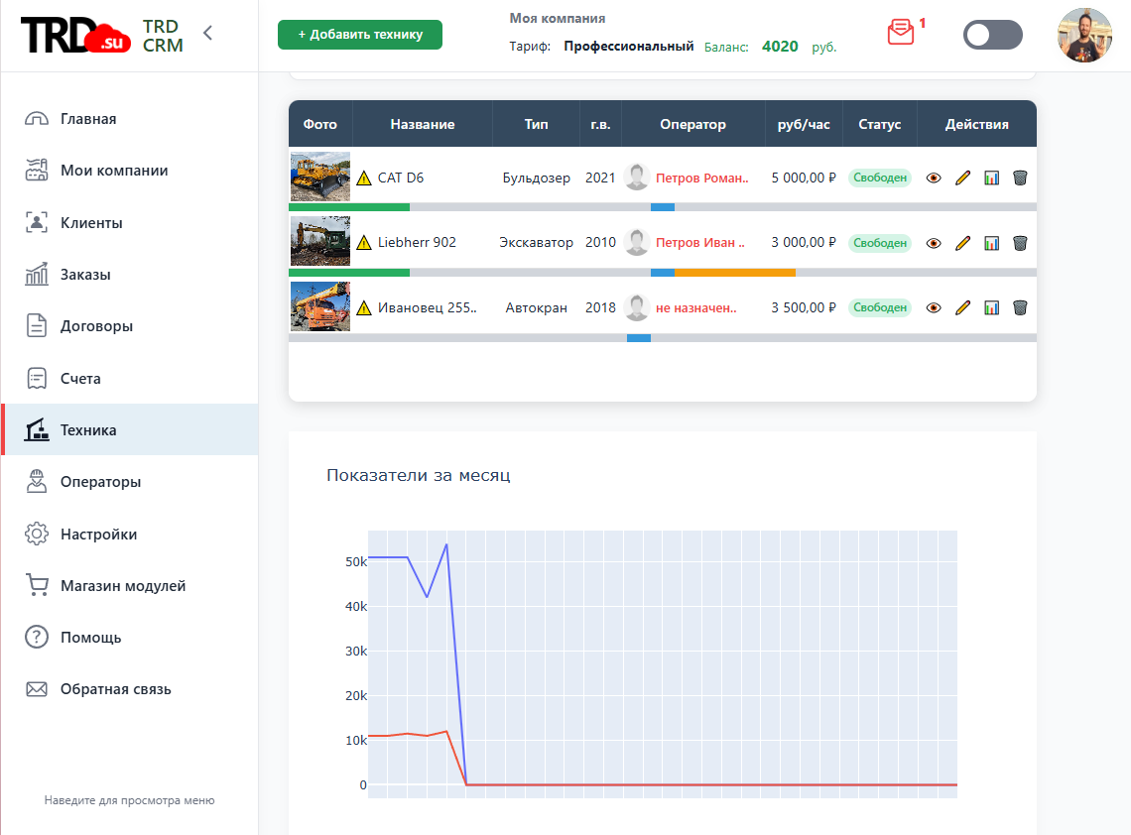Open statistics chart icon for CAT D6
This screenshot has height=835, width=1131.
(x=992, y=179)
